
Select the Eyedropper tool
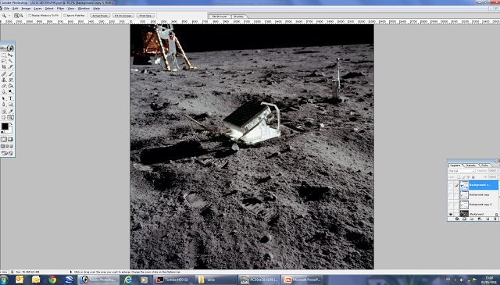pyautogui.click(x=10, y=111)
